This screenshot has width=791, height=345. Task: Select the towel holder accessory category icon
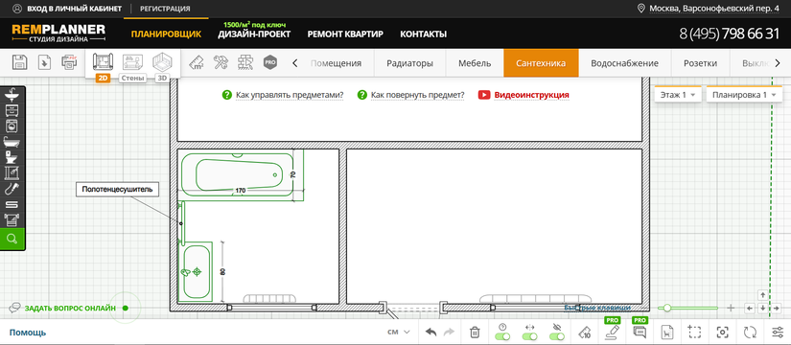12,219
